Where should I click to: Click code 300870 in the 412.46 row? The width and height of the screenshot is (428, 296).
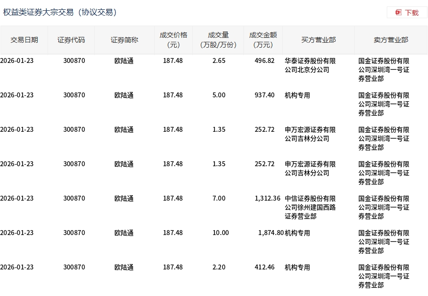click(x=74, y=267)
